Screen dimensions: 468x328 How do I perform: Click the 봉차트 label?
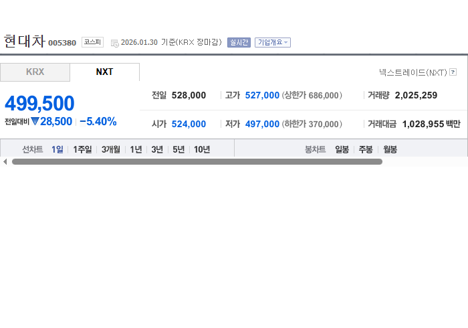coord(315,149)
